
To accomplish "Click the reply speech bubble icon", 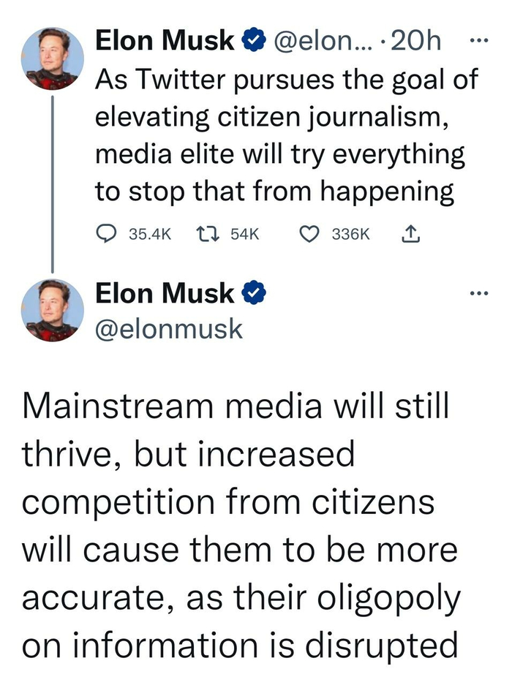I will [x=108, y=234].
